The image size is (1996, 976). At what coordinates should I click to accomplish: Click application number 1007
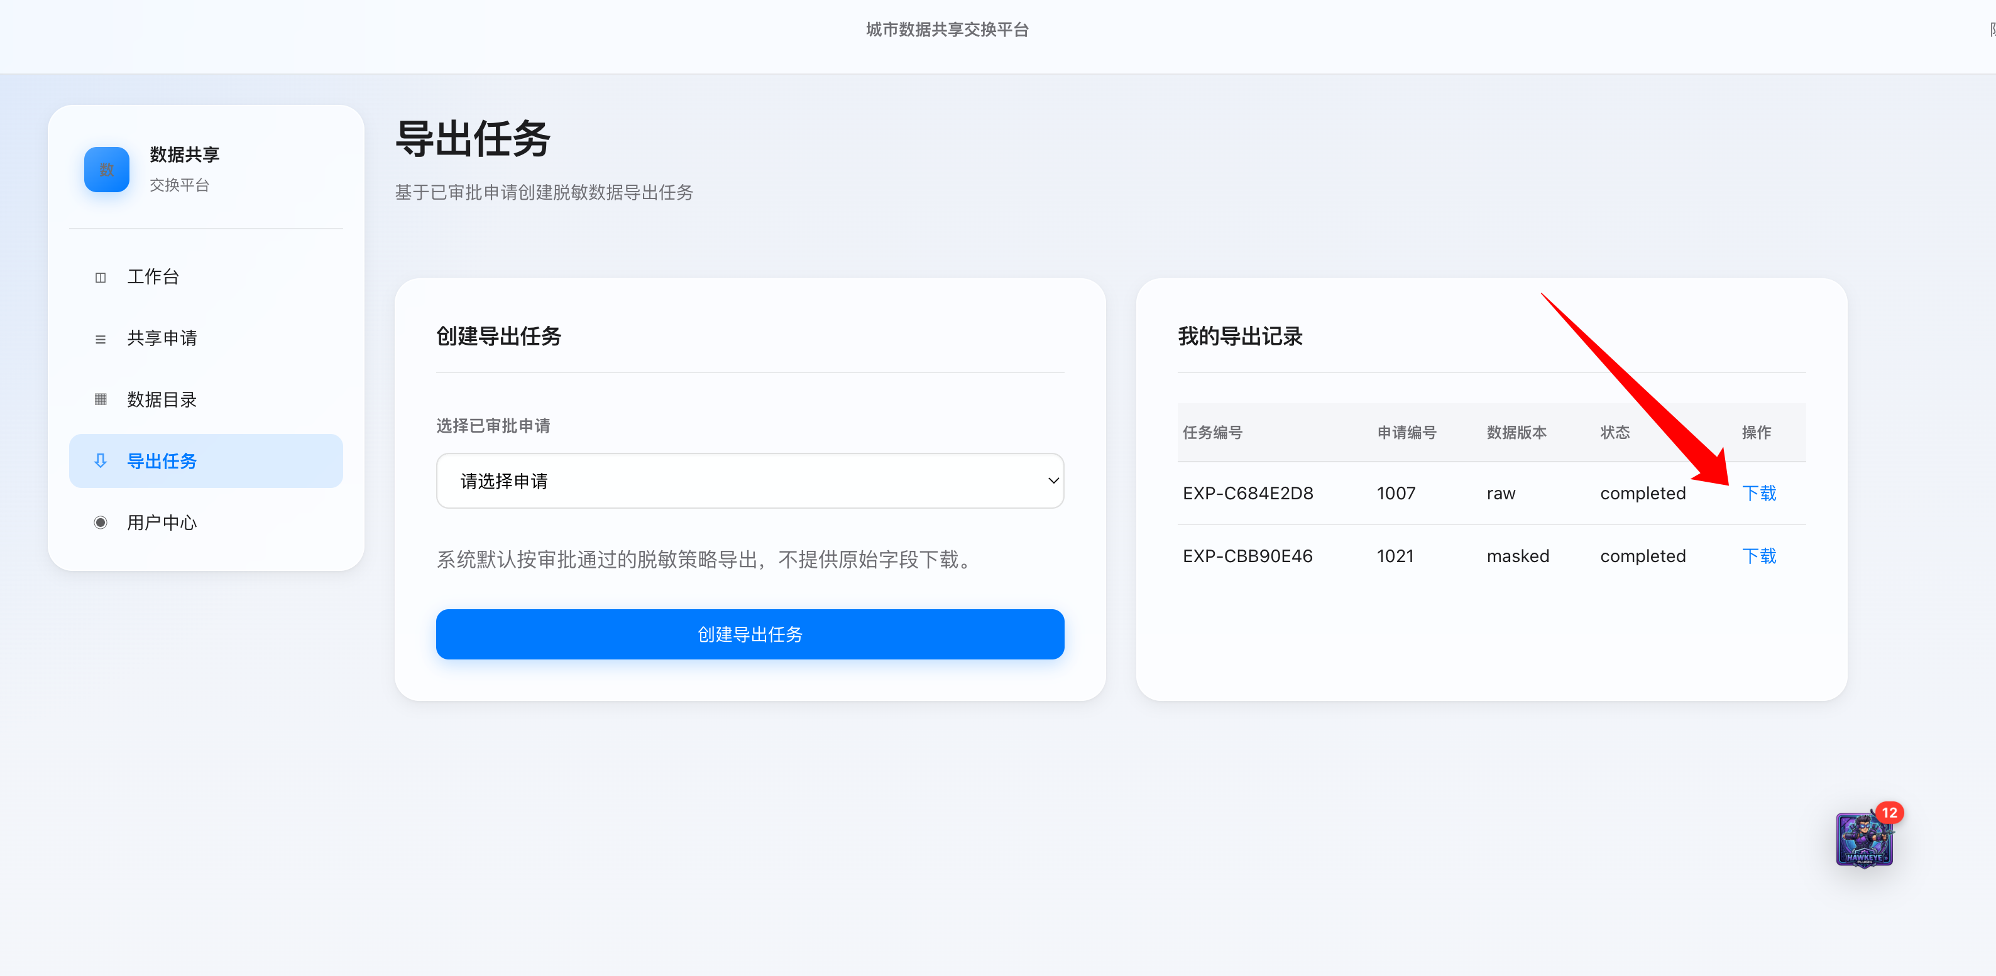click(x=1395, y=494)
